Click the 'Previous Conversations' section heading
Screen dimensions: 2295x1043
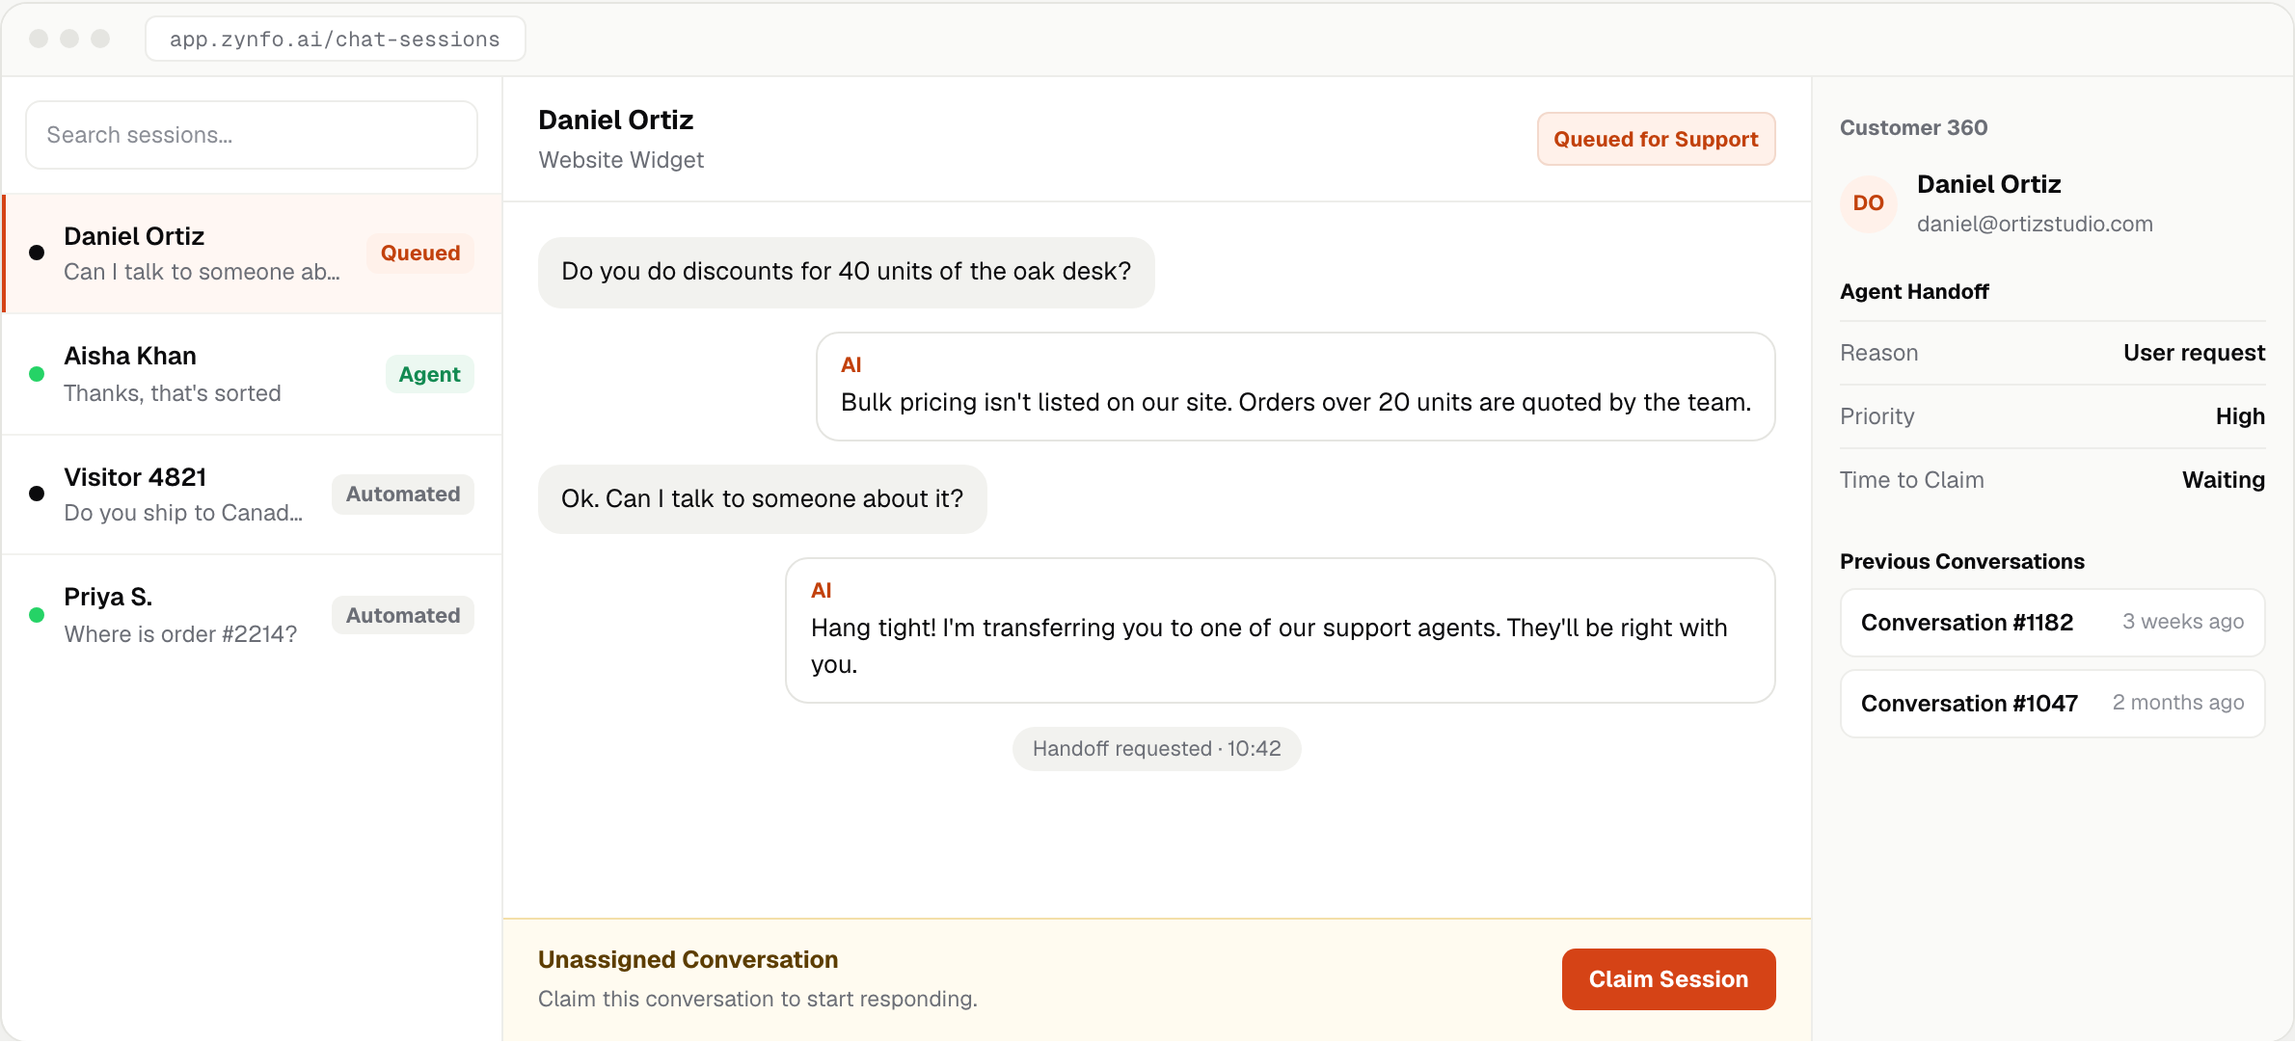coord(1961,561)
